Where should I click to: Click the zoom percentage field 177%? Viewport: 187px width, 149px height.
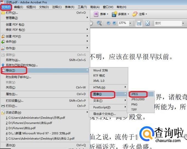pos(123,23)
